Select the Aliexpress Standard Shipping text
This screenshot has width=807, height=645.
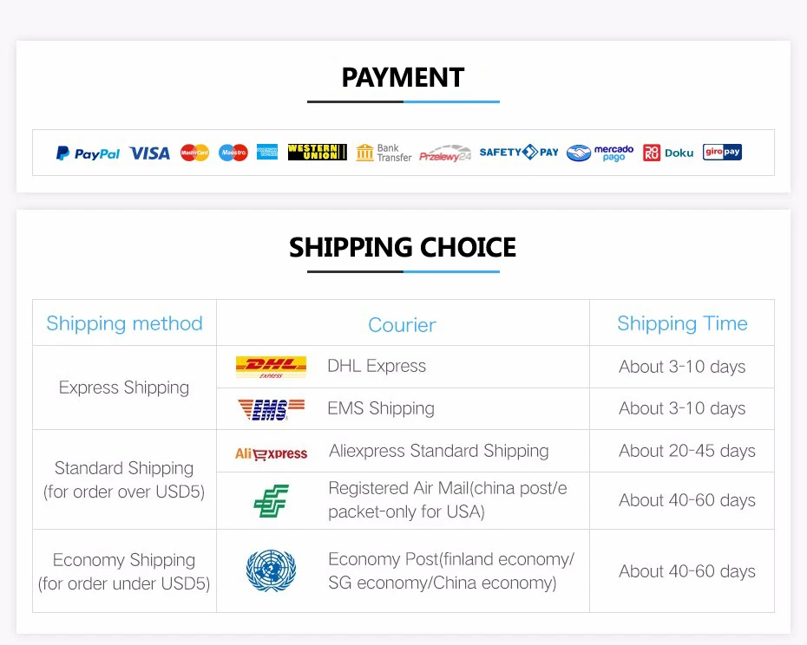(x=438, y=451)
